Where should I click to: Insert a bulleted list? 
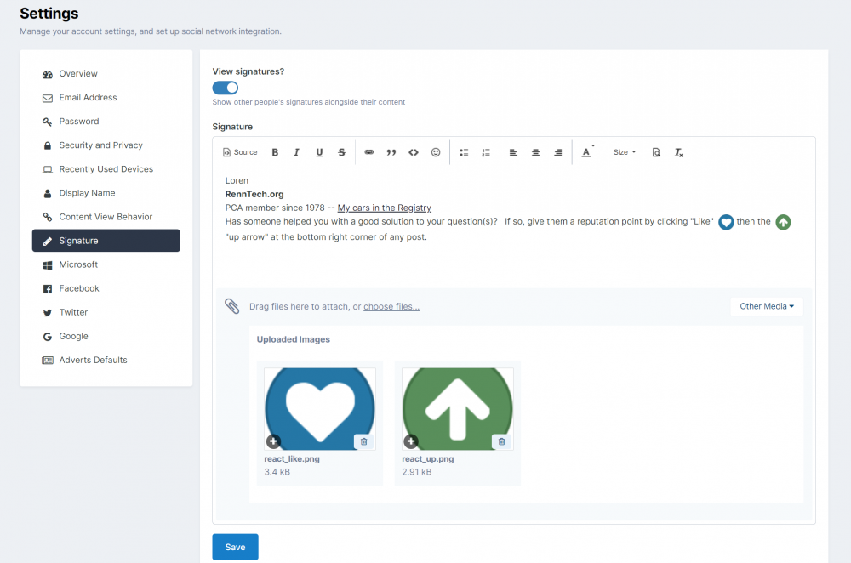[464, 152]
